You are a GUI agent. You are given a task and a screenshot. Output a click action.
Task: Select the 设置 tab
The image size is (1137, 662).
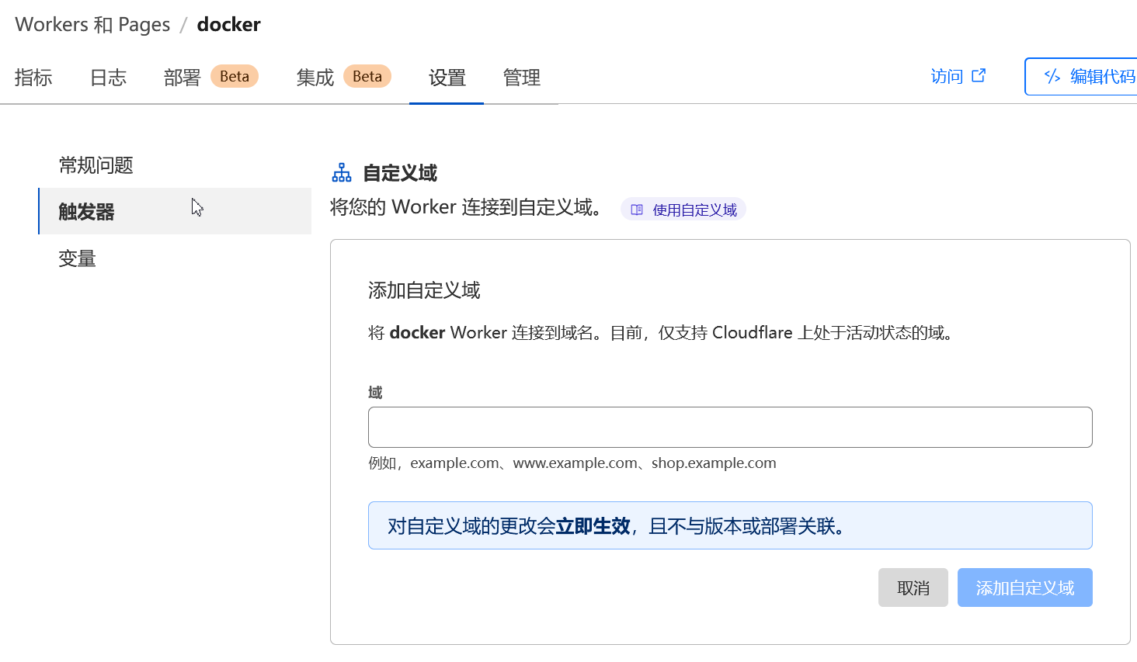[447, 78]
